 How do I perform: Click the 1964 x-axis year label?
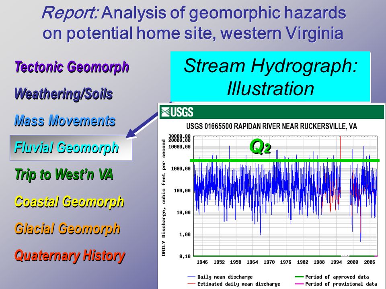coord(253,262)
